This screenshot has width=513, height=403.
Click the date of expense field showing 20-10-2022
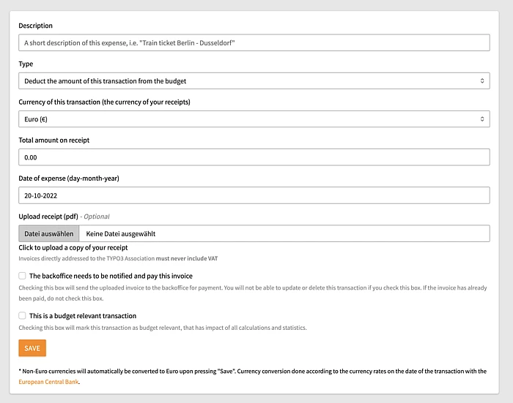pos(254,195)
